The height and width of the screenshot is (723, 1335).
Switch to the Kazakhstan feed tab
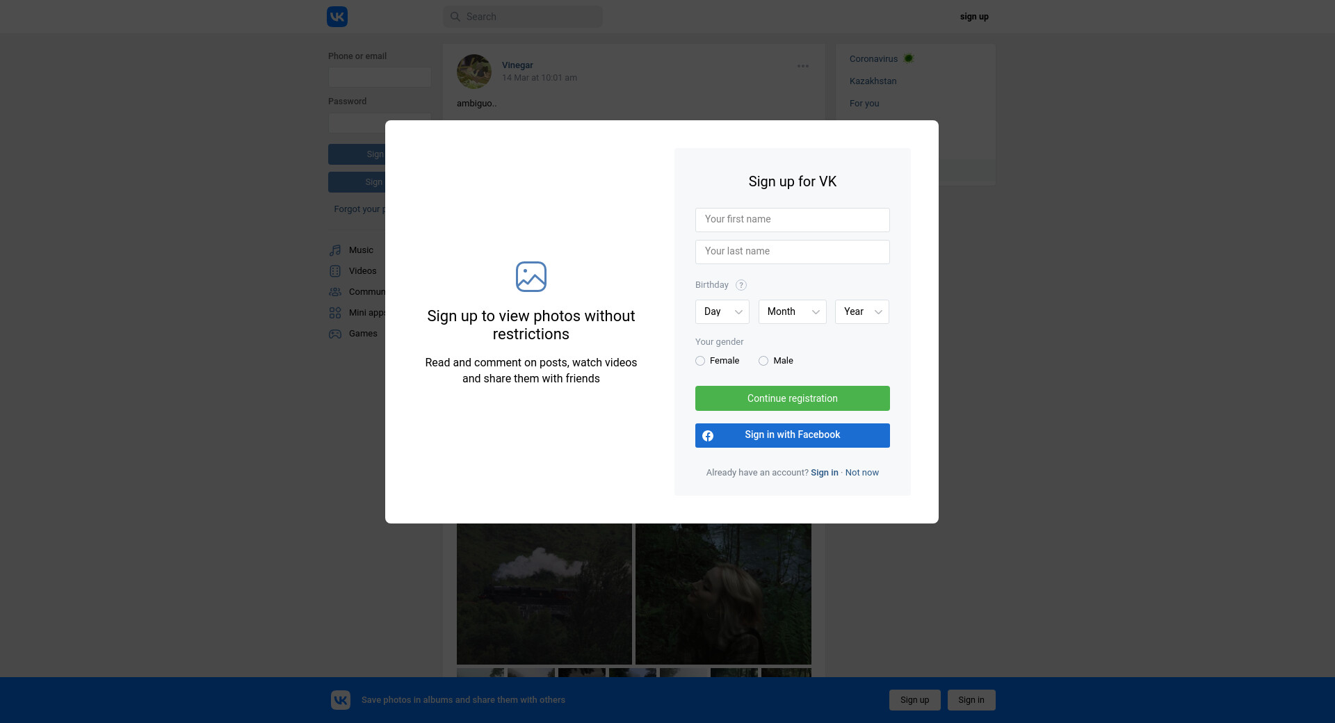pyautogui.click(x=873, y=81)
